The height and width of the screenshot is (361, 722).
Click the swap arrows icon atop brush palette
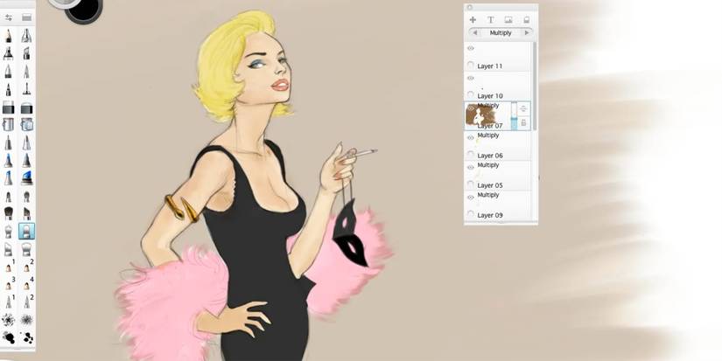[x=8, y=18]
